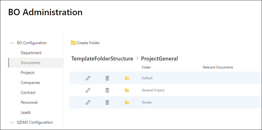Image resolution: width=262 pixels, height=130 pixels.
Task: Select Projects in the sidebar
Action: click(x=27, y=73)
